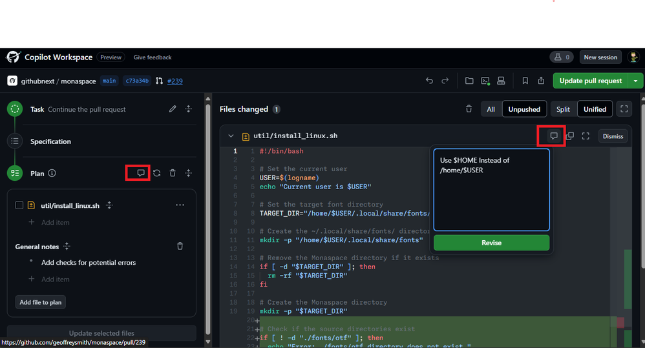
Task: Collapse util/install_linux.sh plan item
Action: tap(109, 205)
